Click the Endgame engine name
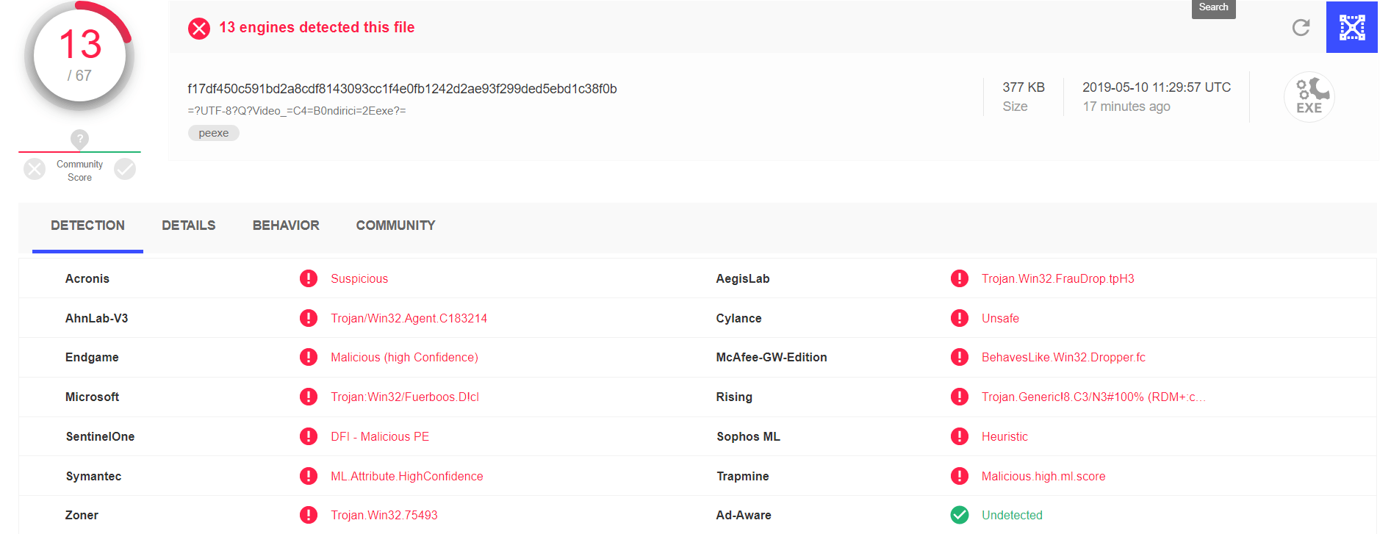This screenshot has height=534, width=1391. (x=92, y=357)
